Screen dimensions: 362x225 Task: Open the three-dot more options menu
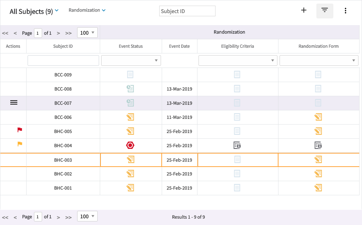click(345, 11)
